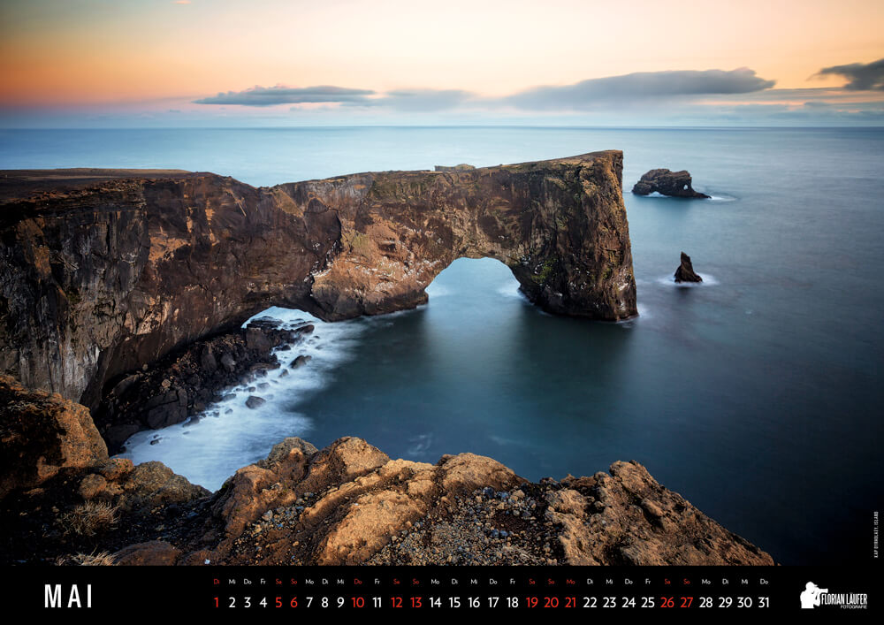Pick date 31 at end of row
Image resolution: width=884 pixels, height=625 pixels.
(763, 602)
